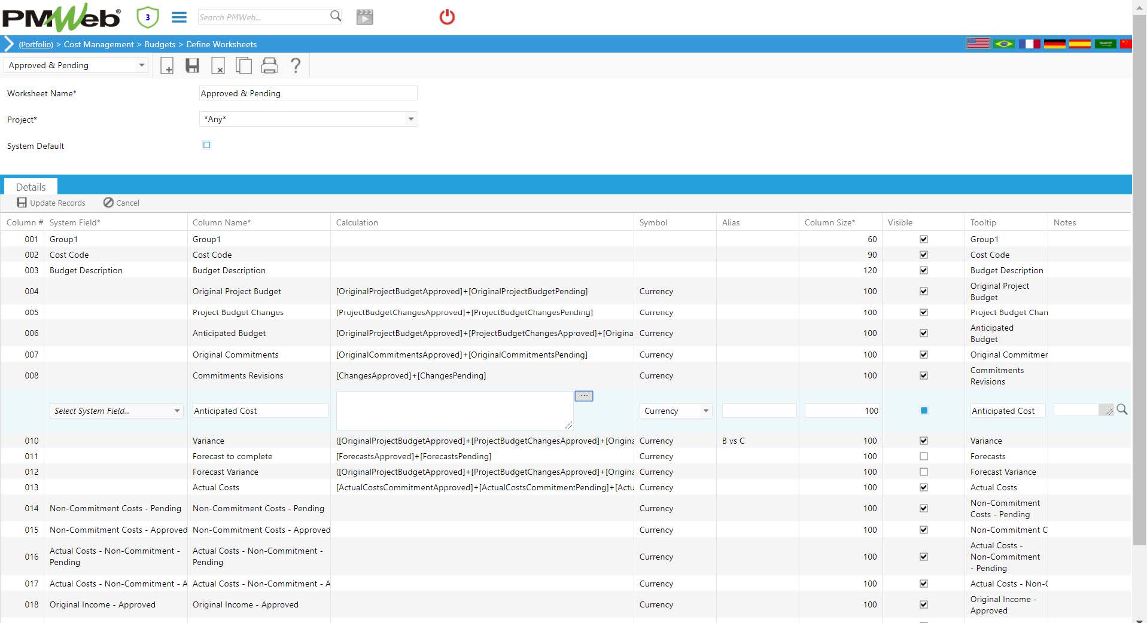The width and height of the screenshot is (1147, 623).
Task: Toggle Visible checkbox for Cost Code row
Action: click(x=924, y=255)
